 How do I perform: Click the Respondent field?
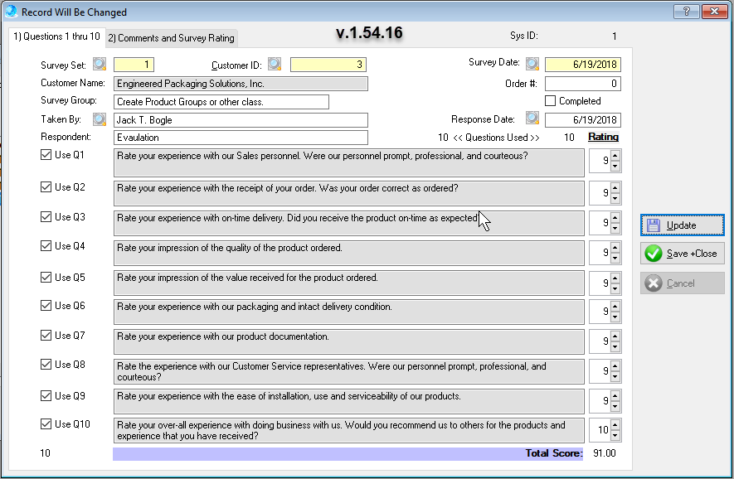(x=241, y=138)
